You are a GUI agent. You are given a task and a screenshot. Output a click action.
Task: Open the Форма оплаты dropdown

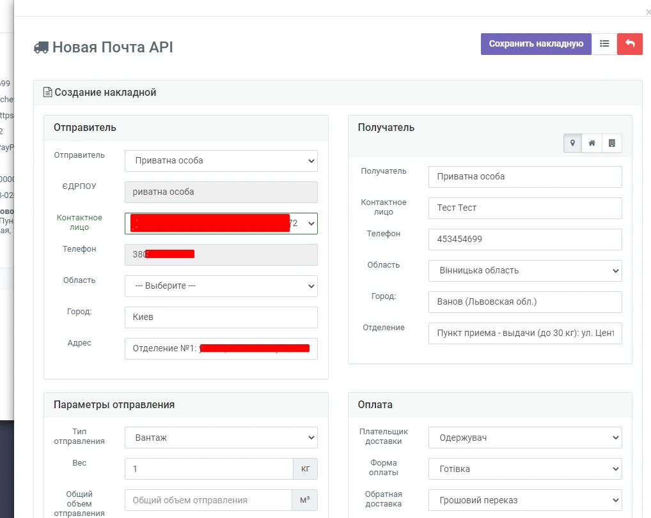(524, 469)
